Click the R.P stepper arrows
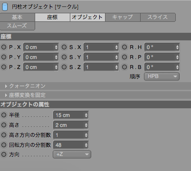Viewport: 191px width, 171px height. [177, 57]
